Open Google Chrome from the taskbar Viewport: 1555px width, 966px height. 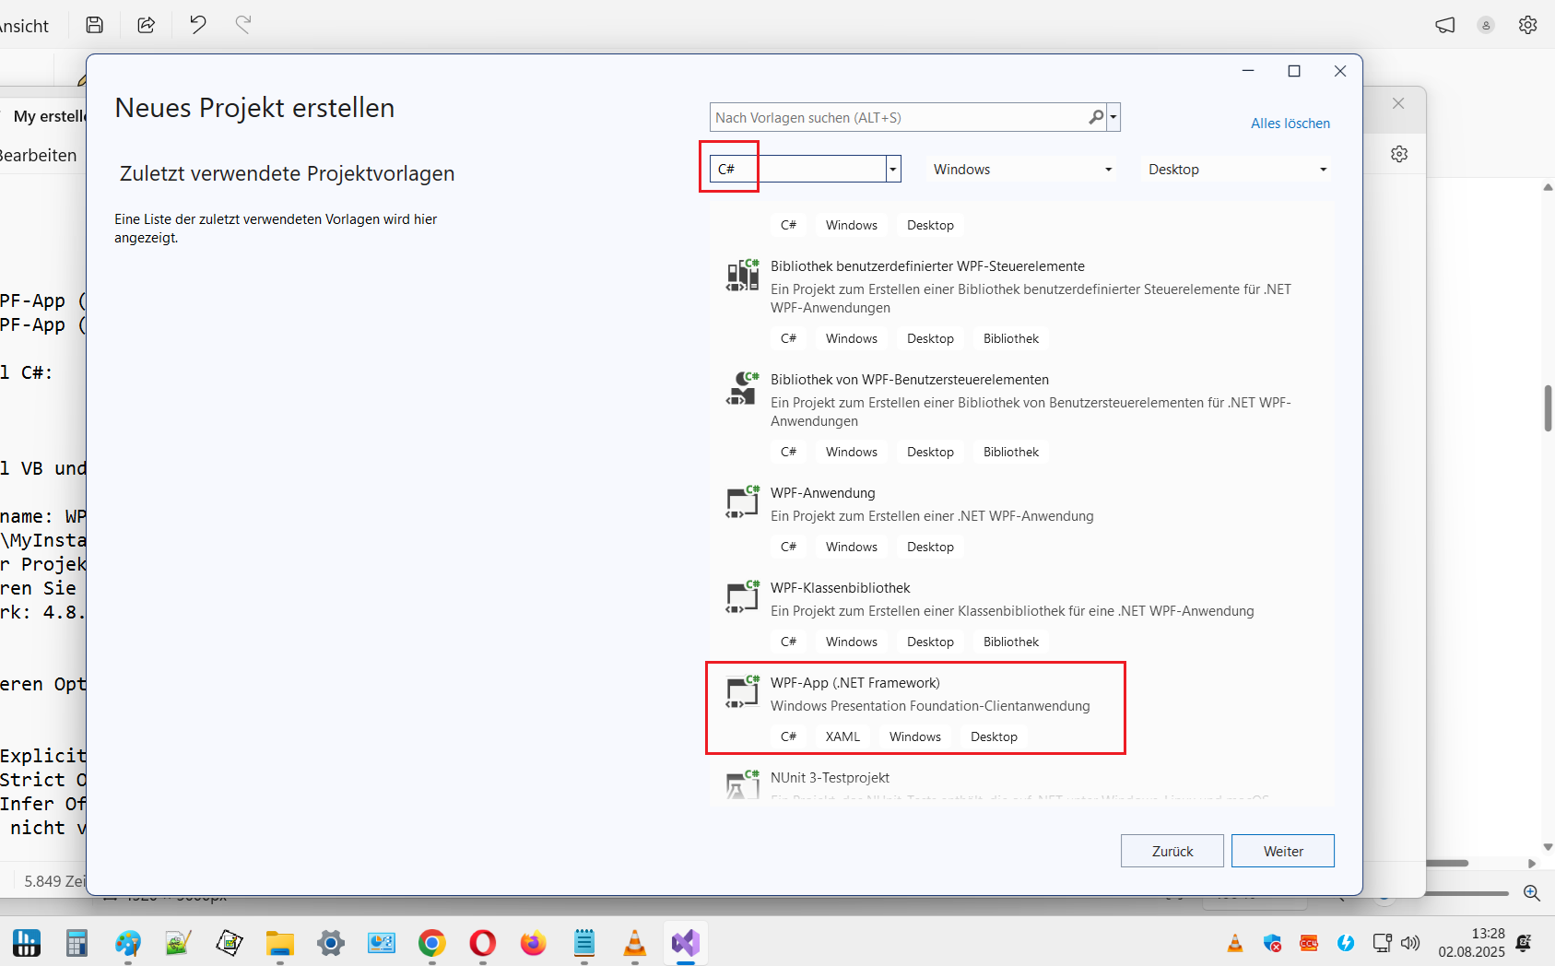tap(431, 943)
